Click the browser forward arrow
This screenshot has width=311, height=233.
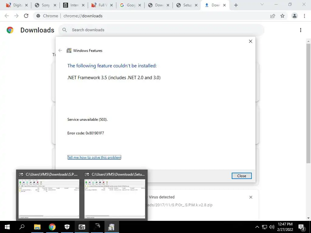16,16
